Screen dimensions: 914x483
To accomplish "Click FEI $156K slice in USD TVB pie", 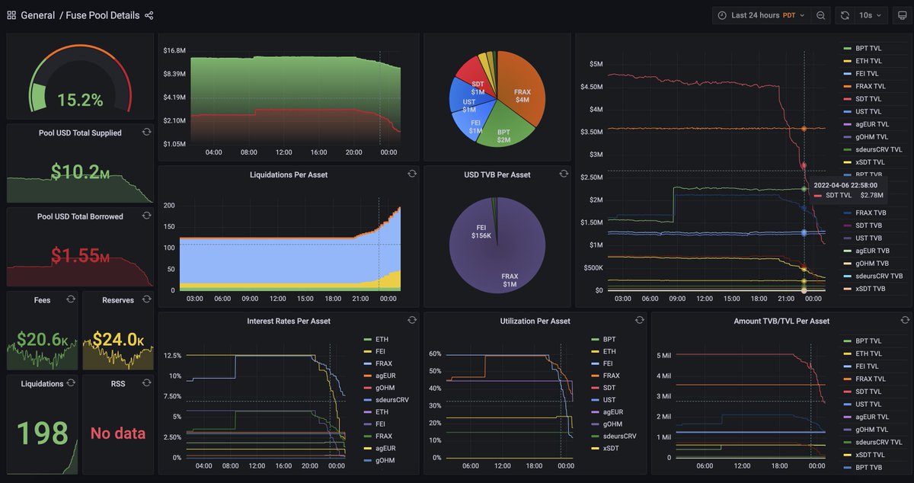I will [482, 232].
